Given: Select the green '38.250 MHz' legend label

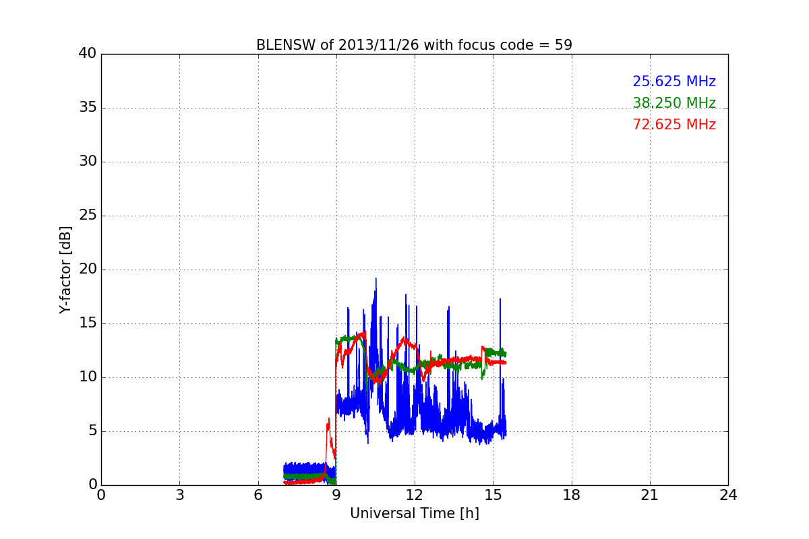Looking at the screenshot, I should (x=674, y=103).
